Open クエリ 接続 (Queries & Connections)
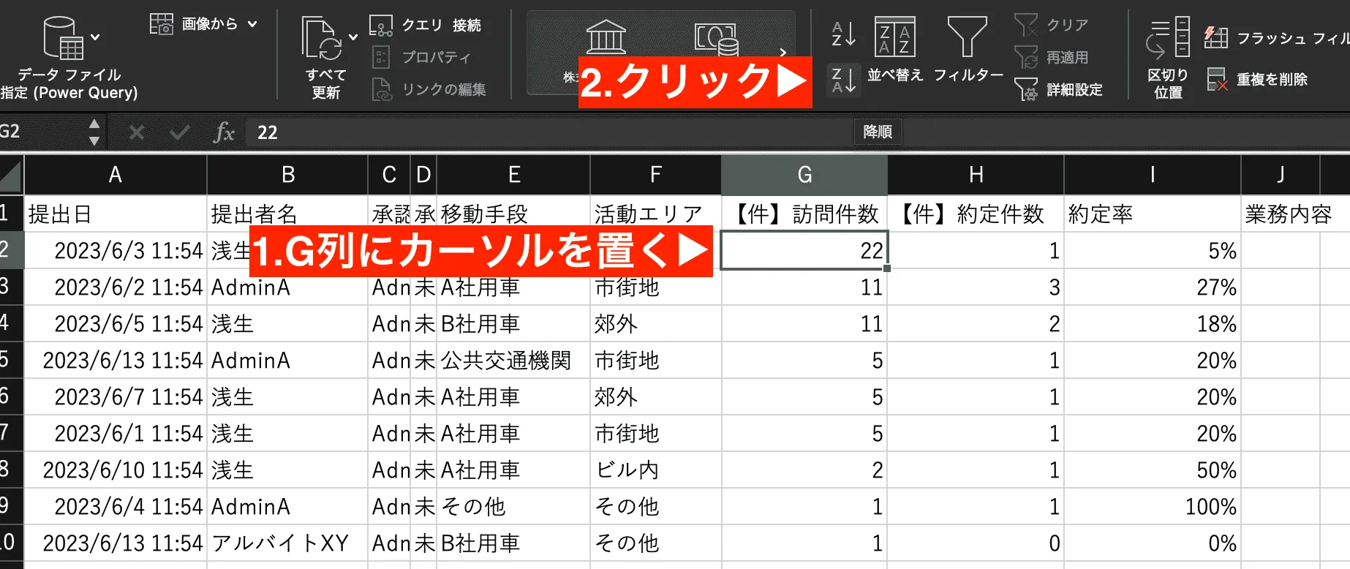Image resolution: width=1350 pixels, height=569 pixels. pos(426,26)
